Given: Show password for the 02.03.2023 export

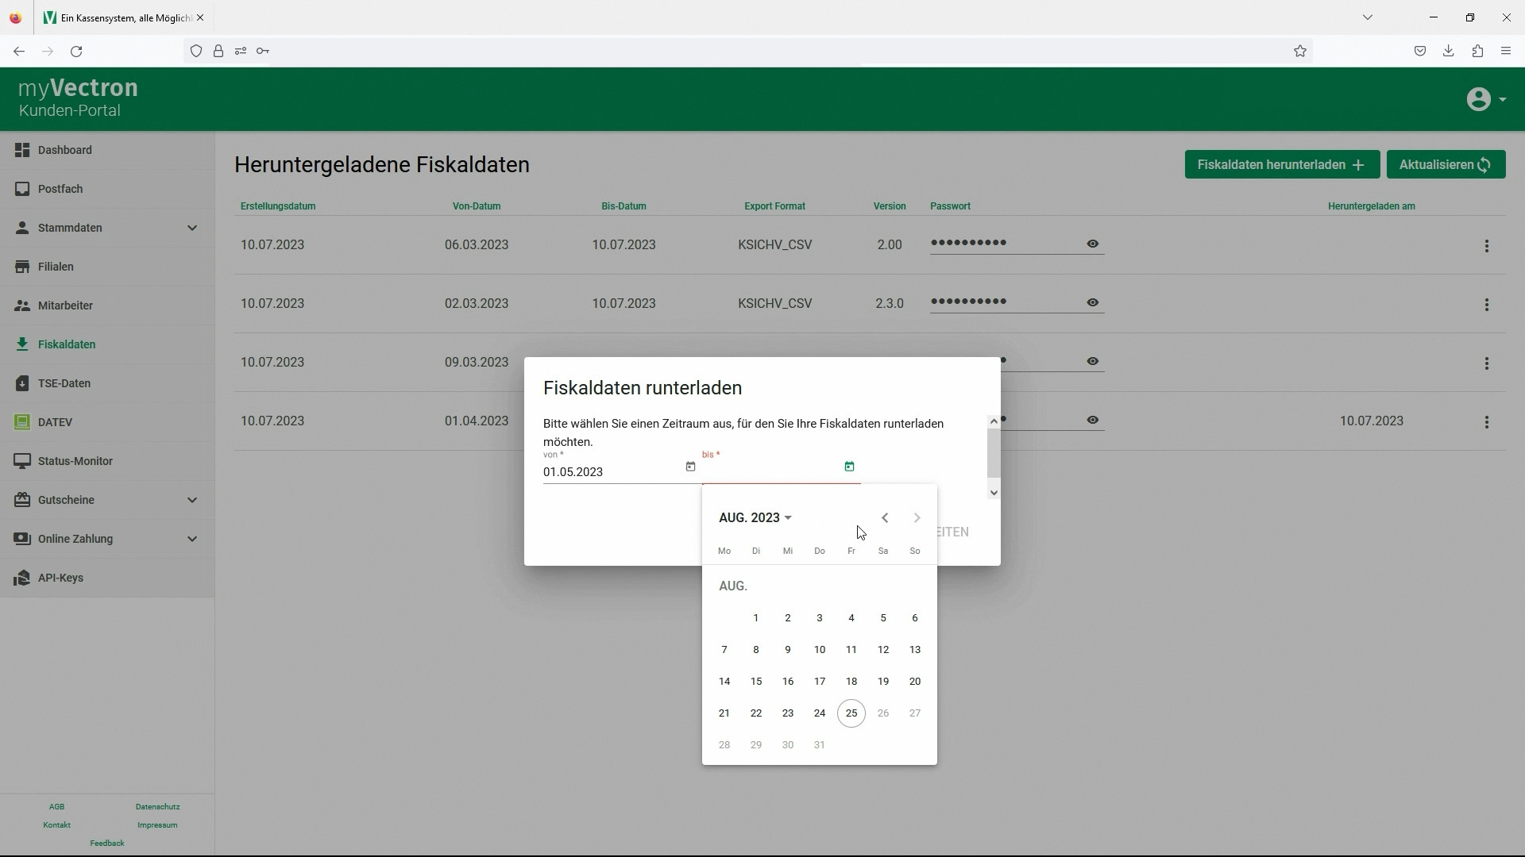Looking at the screenshot, I should 1093,303.
